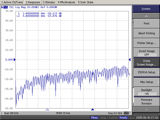Screen dimensions: 160x120
Task: Click the Firmware Revision softkey
Action: (147, 101)
